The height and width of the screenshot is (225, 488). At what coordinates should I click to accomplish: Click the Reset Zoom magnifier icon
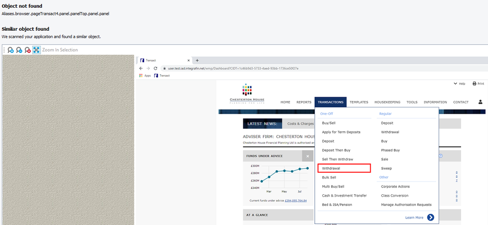[x=28, y=50]
